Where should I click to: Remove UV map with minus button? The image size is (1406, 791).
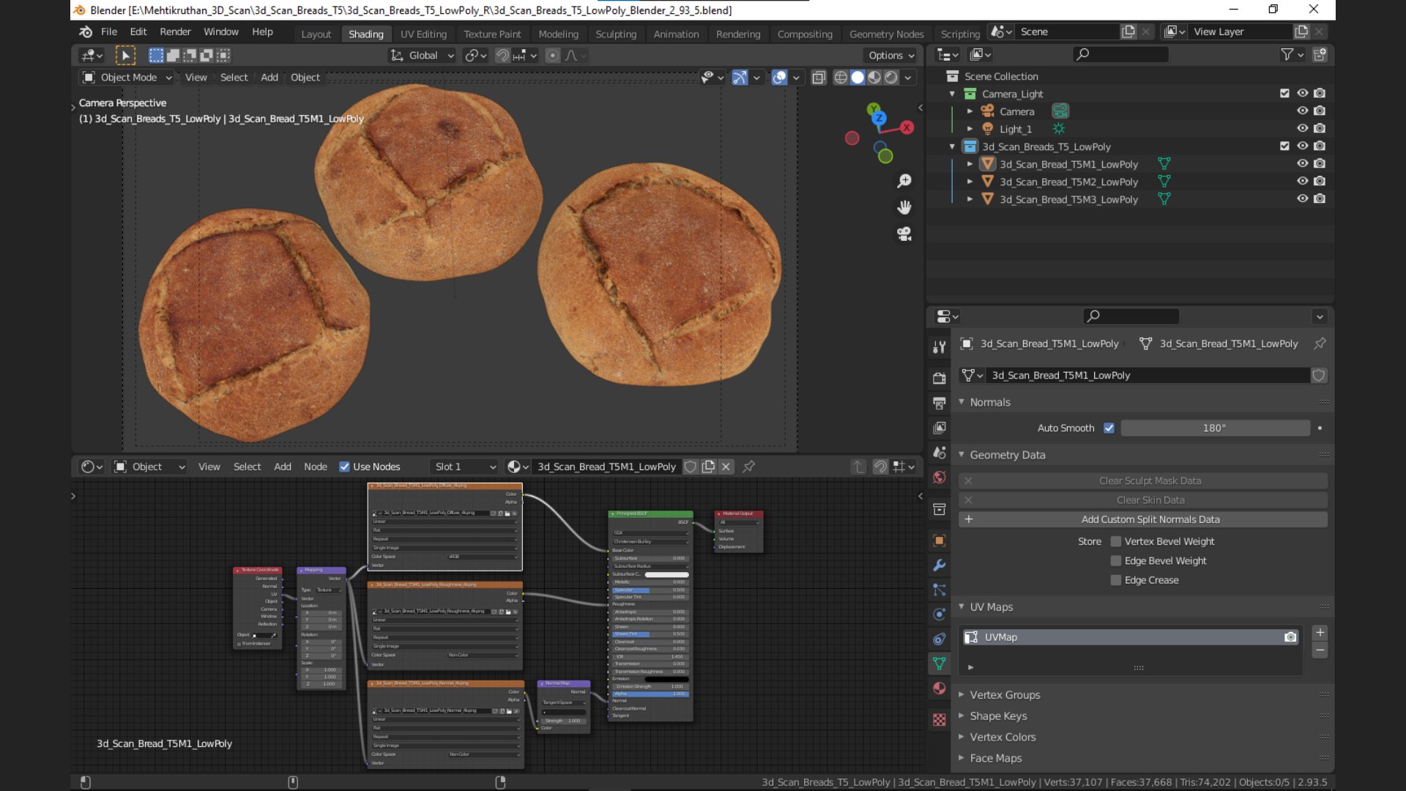point(1320,650)
